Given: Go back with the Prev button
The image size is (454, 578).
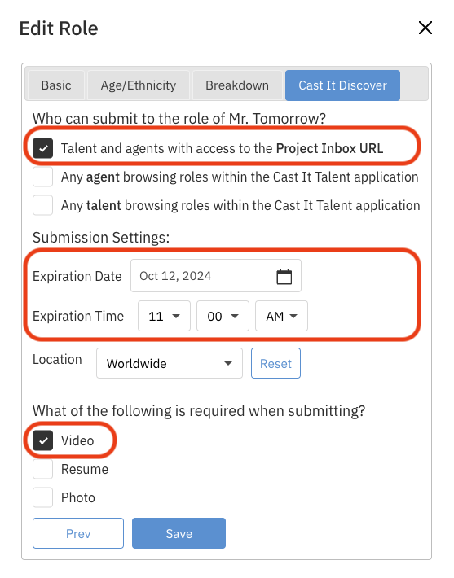Looking at the screenshot, I should point(78,533).
